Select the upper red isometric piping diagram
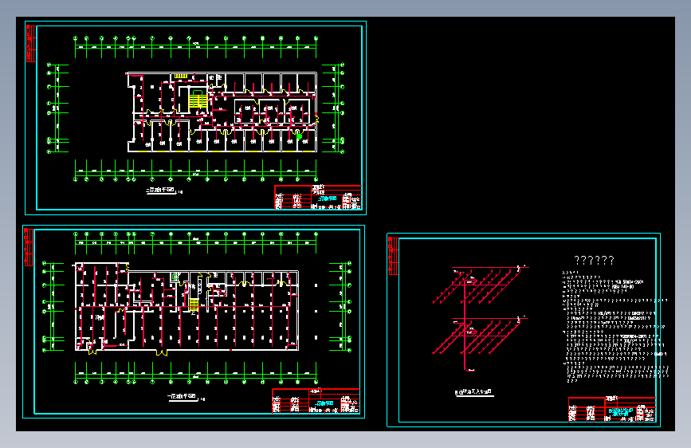The image size is (691, 448). (481, 285)
